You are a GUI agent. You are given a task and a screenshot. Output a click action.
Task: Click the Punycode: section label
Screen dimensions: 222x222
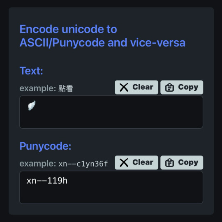tap(45, 146)
